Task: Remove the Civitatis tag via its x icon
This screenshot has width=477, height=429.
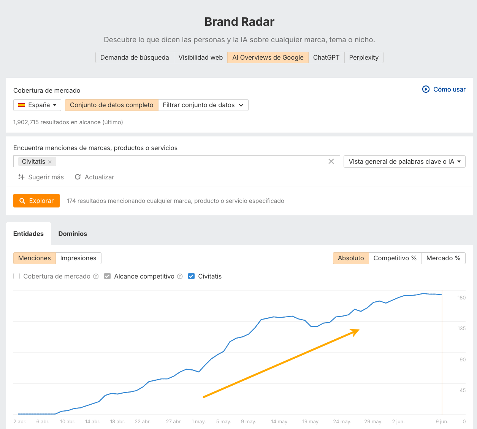Action: (50, 161)
